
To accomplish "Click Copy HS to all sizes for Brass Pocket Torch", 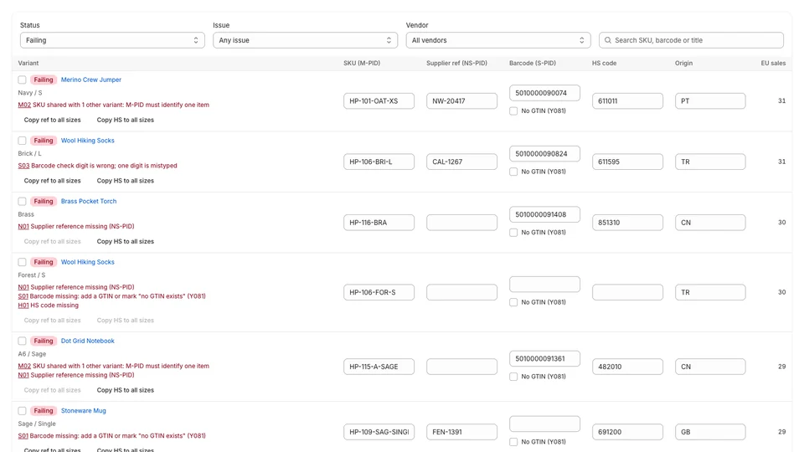I will pyautogui.click(x=125, y=241).
